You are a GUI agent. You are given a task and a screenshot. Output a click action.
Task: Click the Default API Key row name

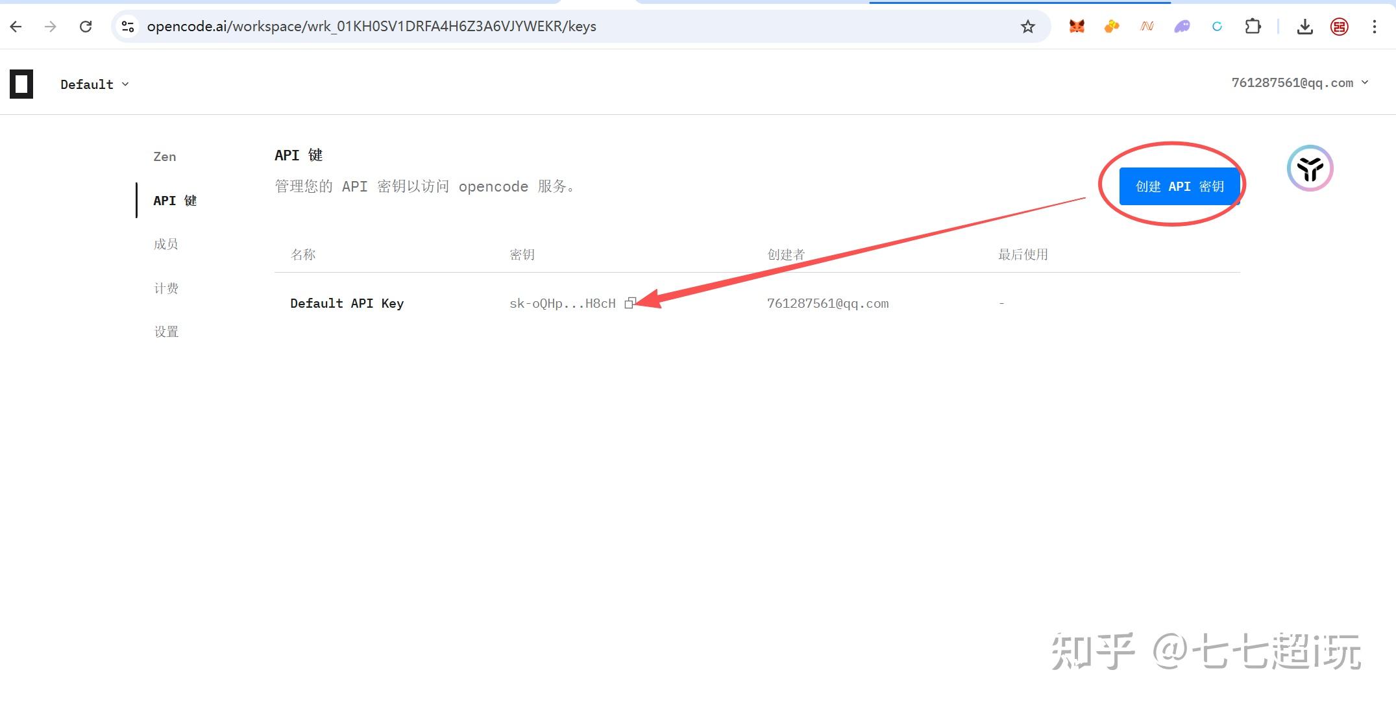point(347,303)
